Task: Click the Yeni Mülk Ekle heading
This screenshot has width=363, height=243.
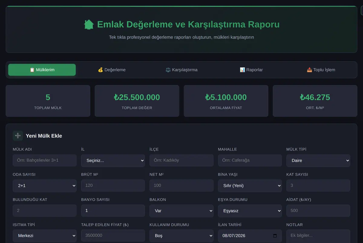Action: [x=44, y=136]
